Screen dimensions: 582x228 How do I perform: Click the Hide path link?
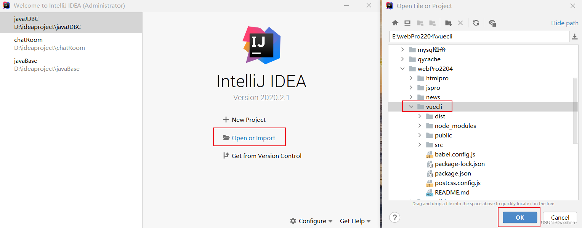tap(565, 23)
